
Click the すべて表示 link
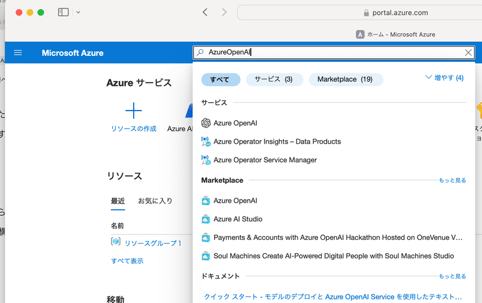click(127, 261)
